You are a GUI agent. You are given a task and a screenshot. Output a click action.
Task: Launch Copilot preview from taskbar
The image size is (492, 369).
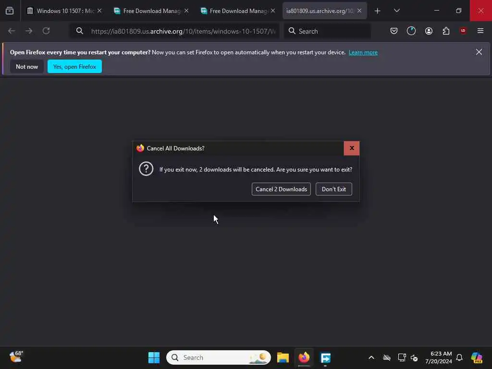[x=477, y=357]
